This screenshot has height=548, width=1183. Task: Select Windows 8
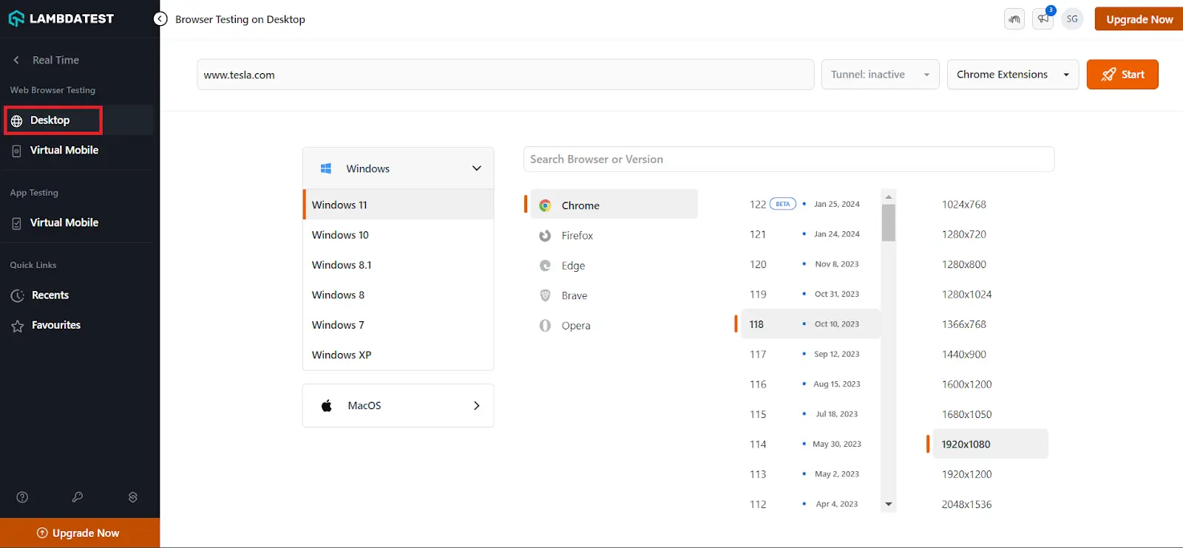pos(398,295)
